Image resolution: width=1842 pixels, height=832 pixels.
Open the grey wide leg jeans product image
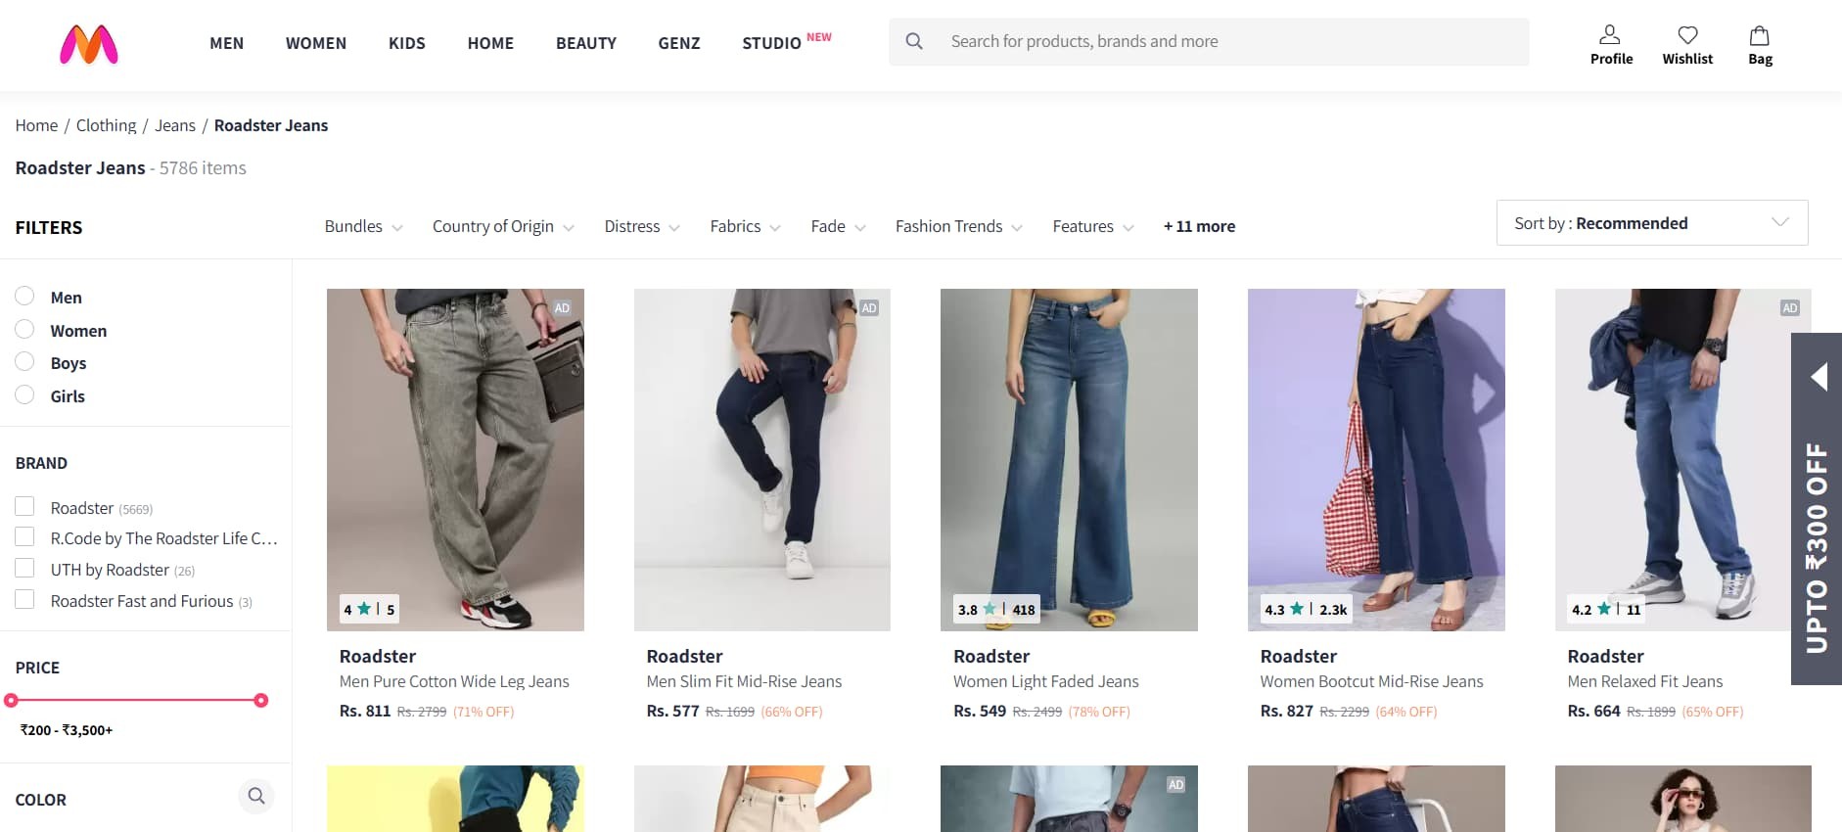[x=455, y=459]
